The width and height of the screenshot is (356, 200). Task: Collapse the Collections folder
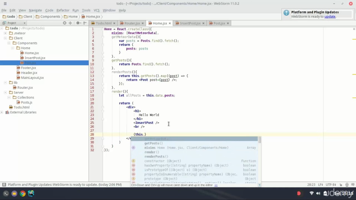(x=9, y=97)
